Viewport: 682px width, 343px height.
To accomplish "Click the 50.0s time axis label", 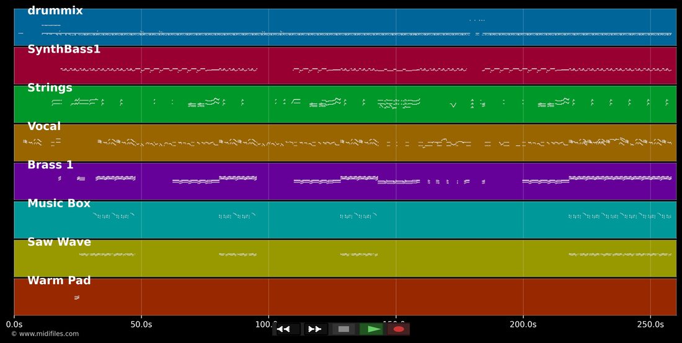I will point(141,325).
